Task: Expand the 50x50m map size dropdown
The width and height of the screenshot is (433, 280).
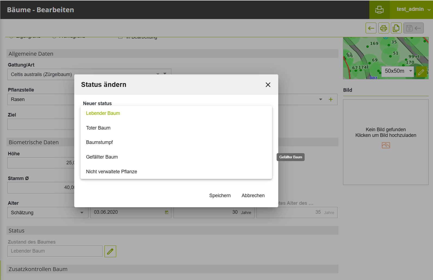Action: click(x=410, y=71)
